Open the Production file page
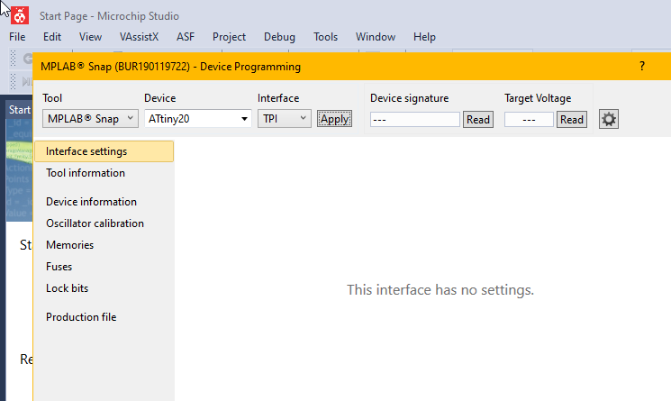 point(81,317)
